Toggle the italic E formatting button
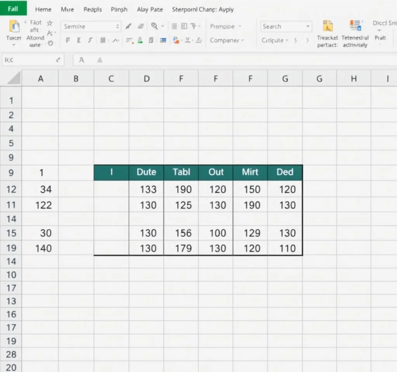397x372 pixels. click(79, 40)
